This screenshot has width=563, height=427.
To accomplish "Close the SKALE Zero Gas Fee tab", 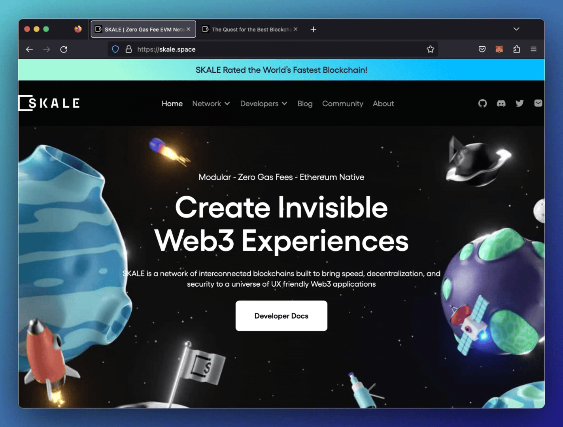I will 189,29.
